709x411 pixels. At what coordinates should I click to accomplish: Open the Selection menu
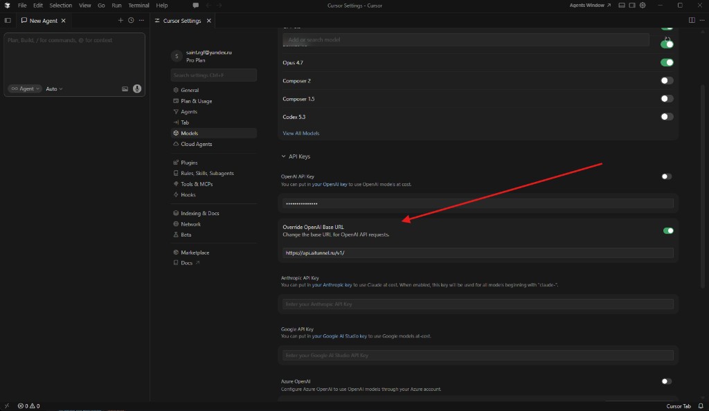[x=61, y=6]
